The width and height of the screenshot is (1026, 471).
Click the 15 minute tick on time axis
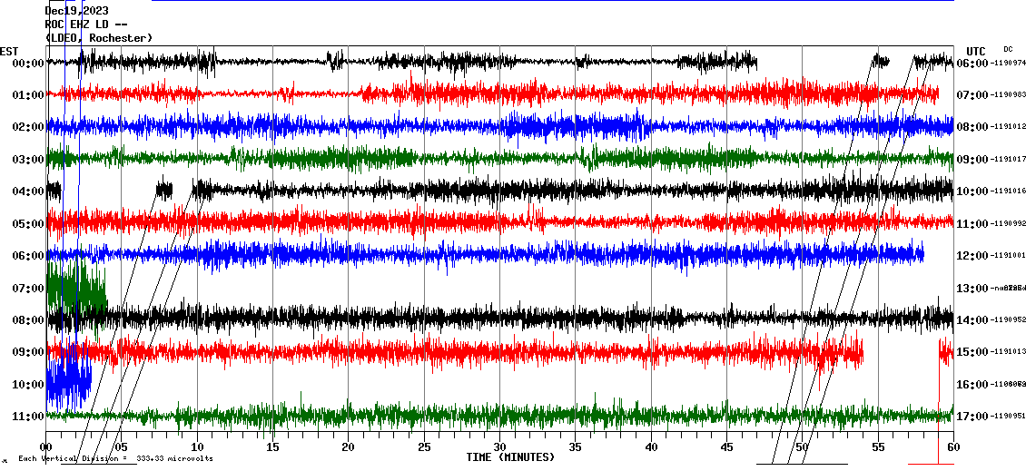pyautogui.click(x=272, y=447)
